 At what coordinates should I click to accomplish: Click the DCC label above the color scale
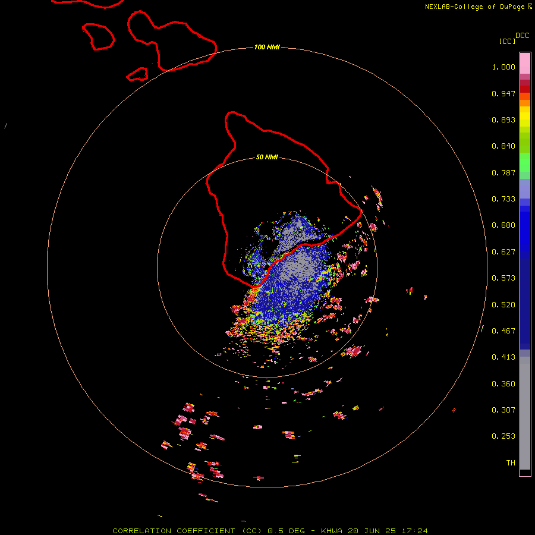pyautogui.click(x=522, y=36)
